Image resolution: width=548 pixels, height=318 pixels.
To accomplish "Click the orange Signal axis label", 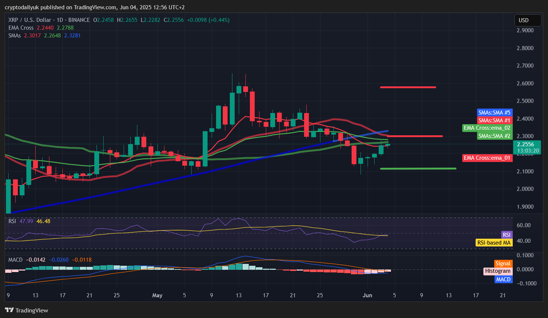I will 503,264.
